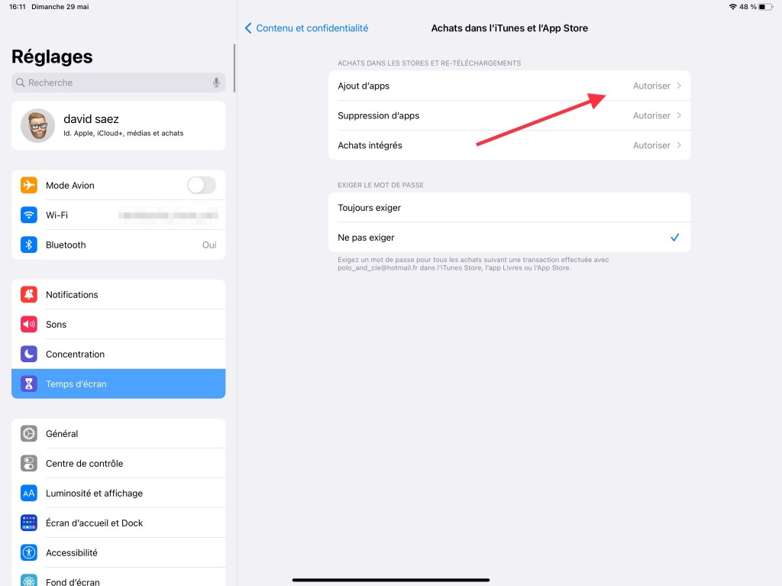Open Ajout d'apps Autoriser chevron

[x=678, y=86]
